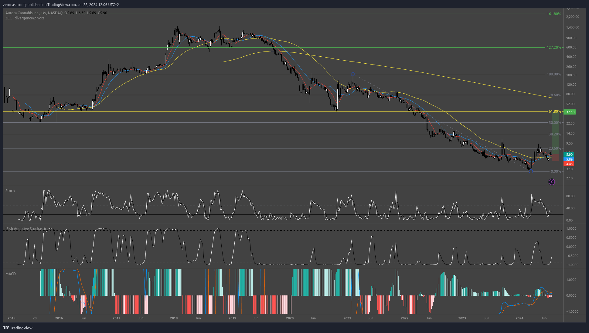This screenshot has width=589, height=333.
Task: Click 0.5000 on the IFish pane scale
Action: (x=572, y=238)
